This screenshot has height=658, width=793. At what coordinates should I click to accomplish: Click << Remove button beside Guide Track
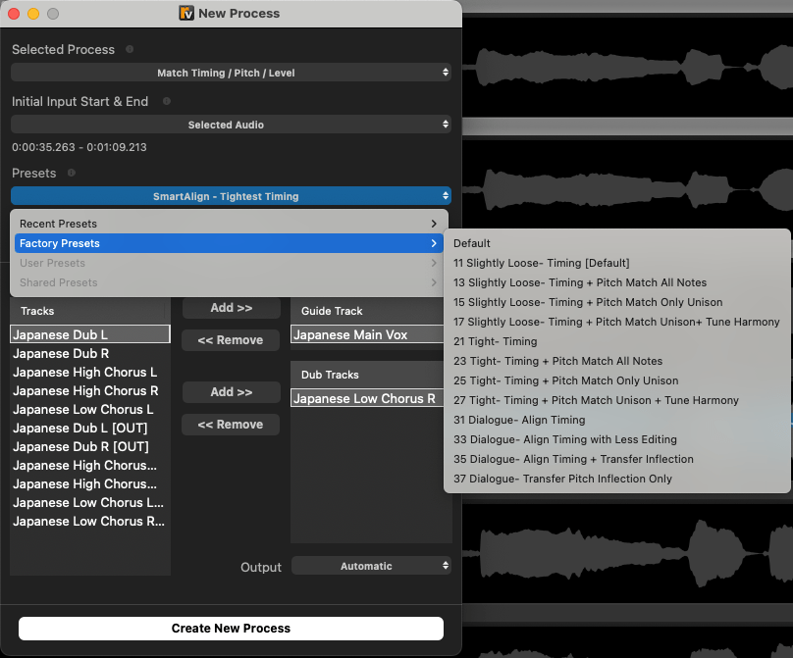pos(231,340)
